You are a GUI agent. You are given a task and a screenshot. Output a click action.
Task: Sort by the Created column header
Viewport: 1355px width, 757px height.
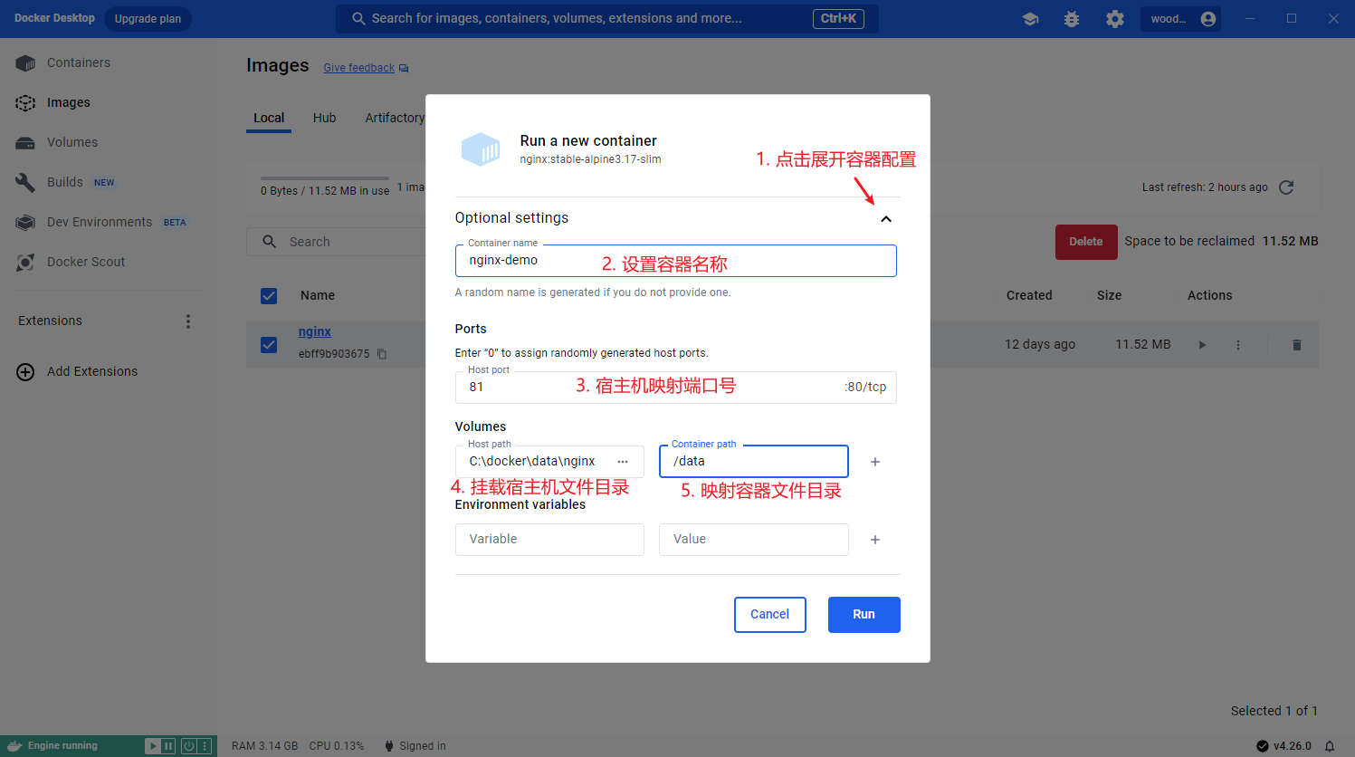point(1029,295)
